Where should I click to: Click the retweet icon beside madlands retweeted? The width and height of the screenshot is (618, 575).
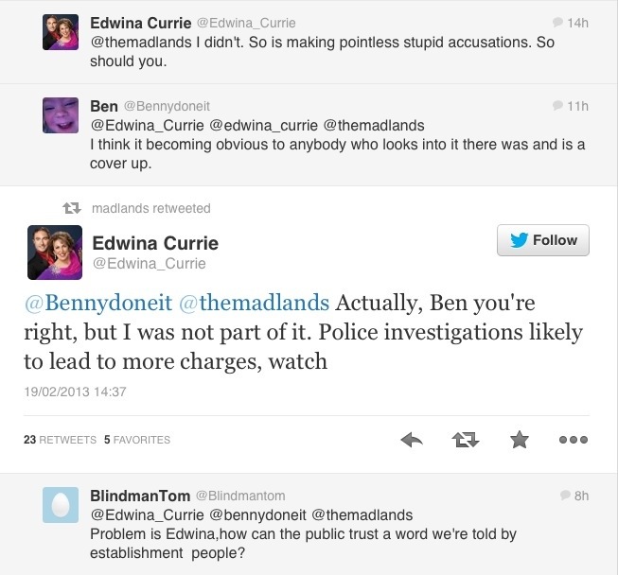[72, 208]
